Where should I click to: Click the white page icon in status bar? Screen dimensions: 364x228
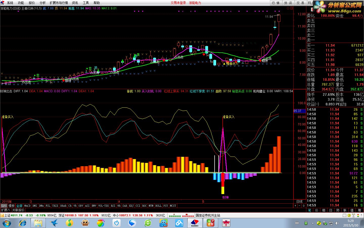[x=345, y=215]
